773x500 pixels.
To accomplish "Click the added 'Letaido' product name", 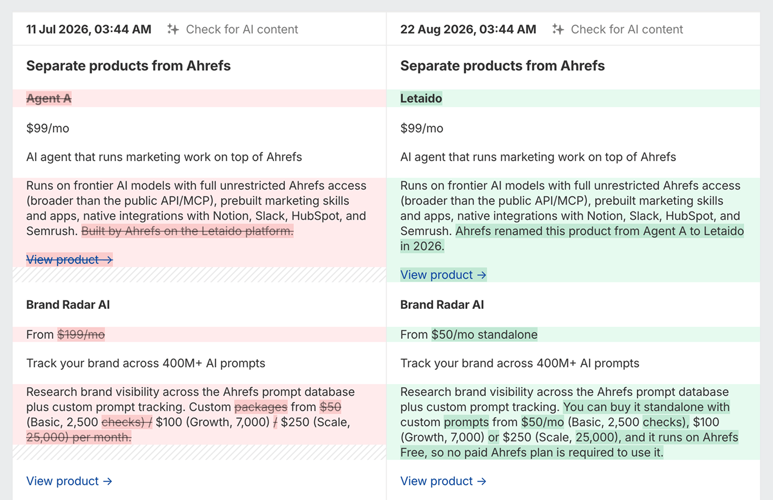I will pyautogui.click(x=421, y=99).
